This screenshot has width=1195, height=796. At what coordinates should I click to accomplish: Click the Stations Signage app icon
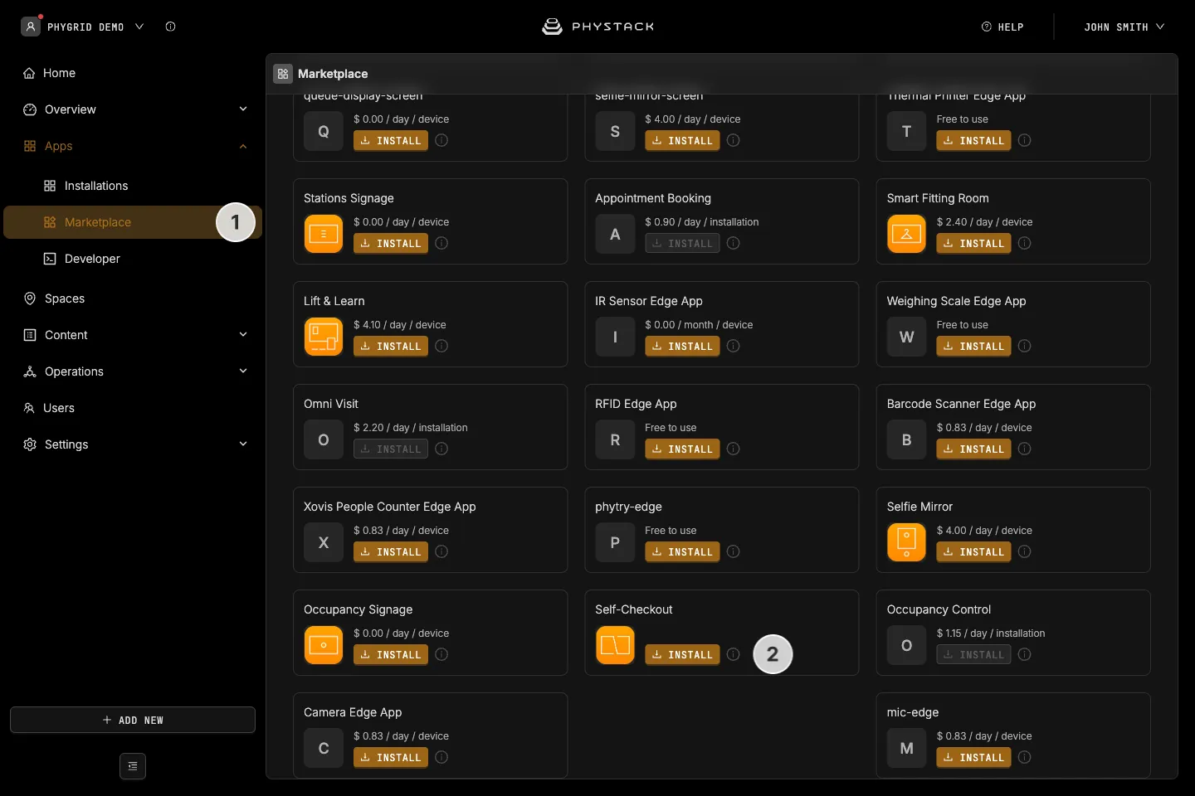[324, 234]
